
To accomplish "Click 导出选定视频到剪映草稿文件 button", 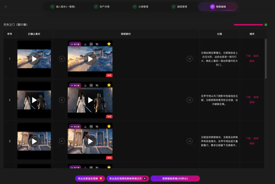I will (128, 178).
